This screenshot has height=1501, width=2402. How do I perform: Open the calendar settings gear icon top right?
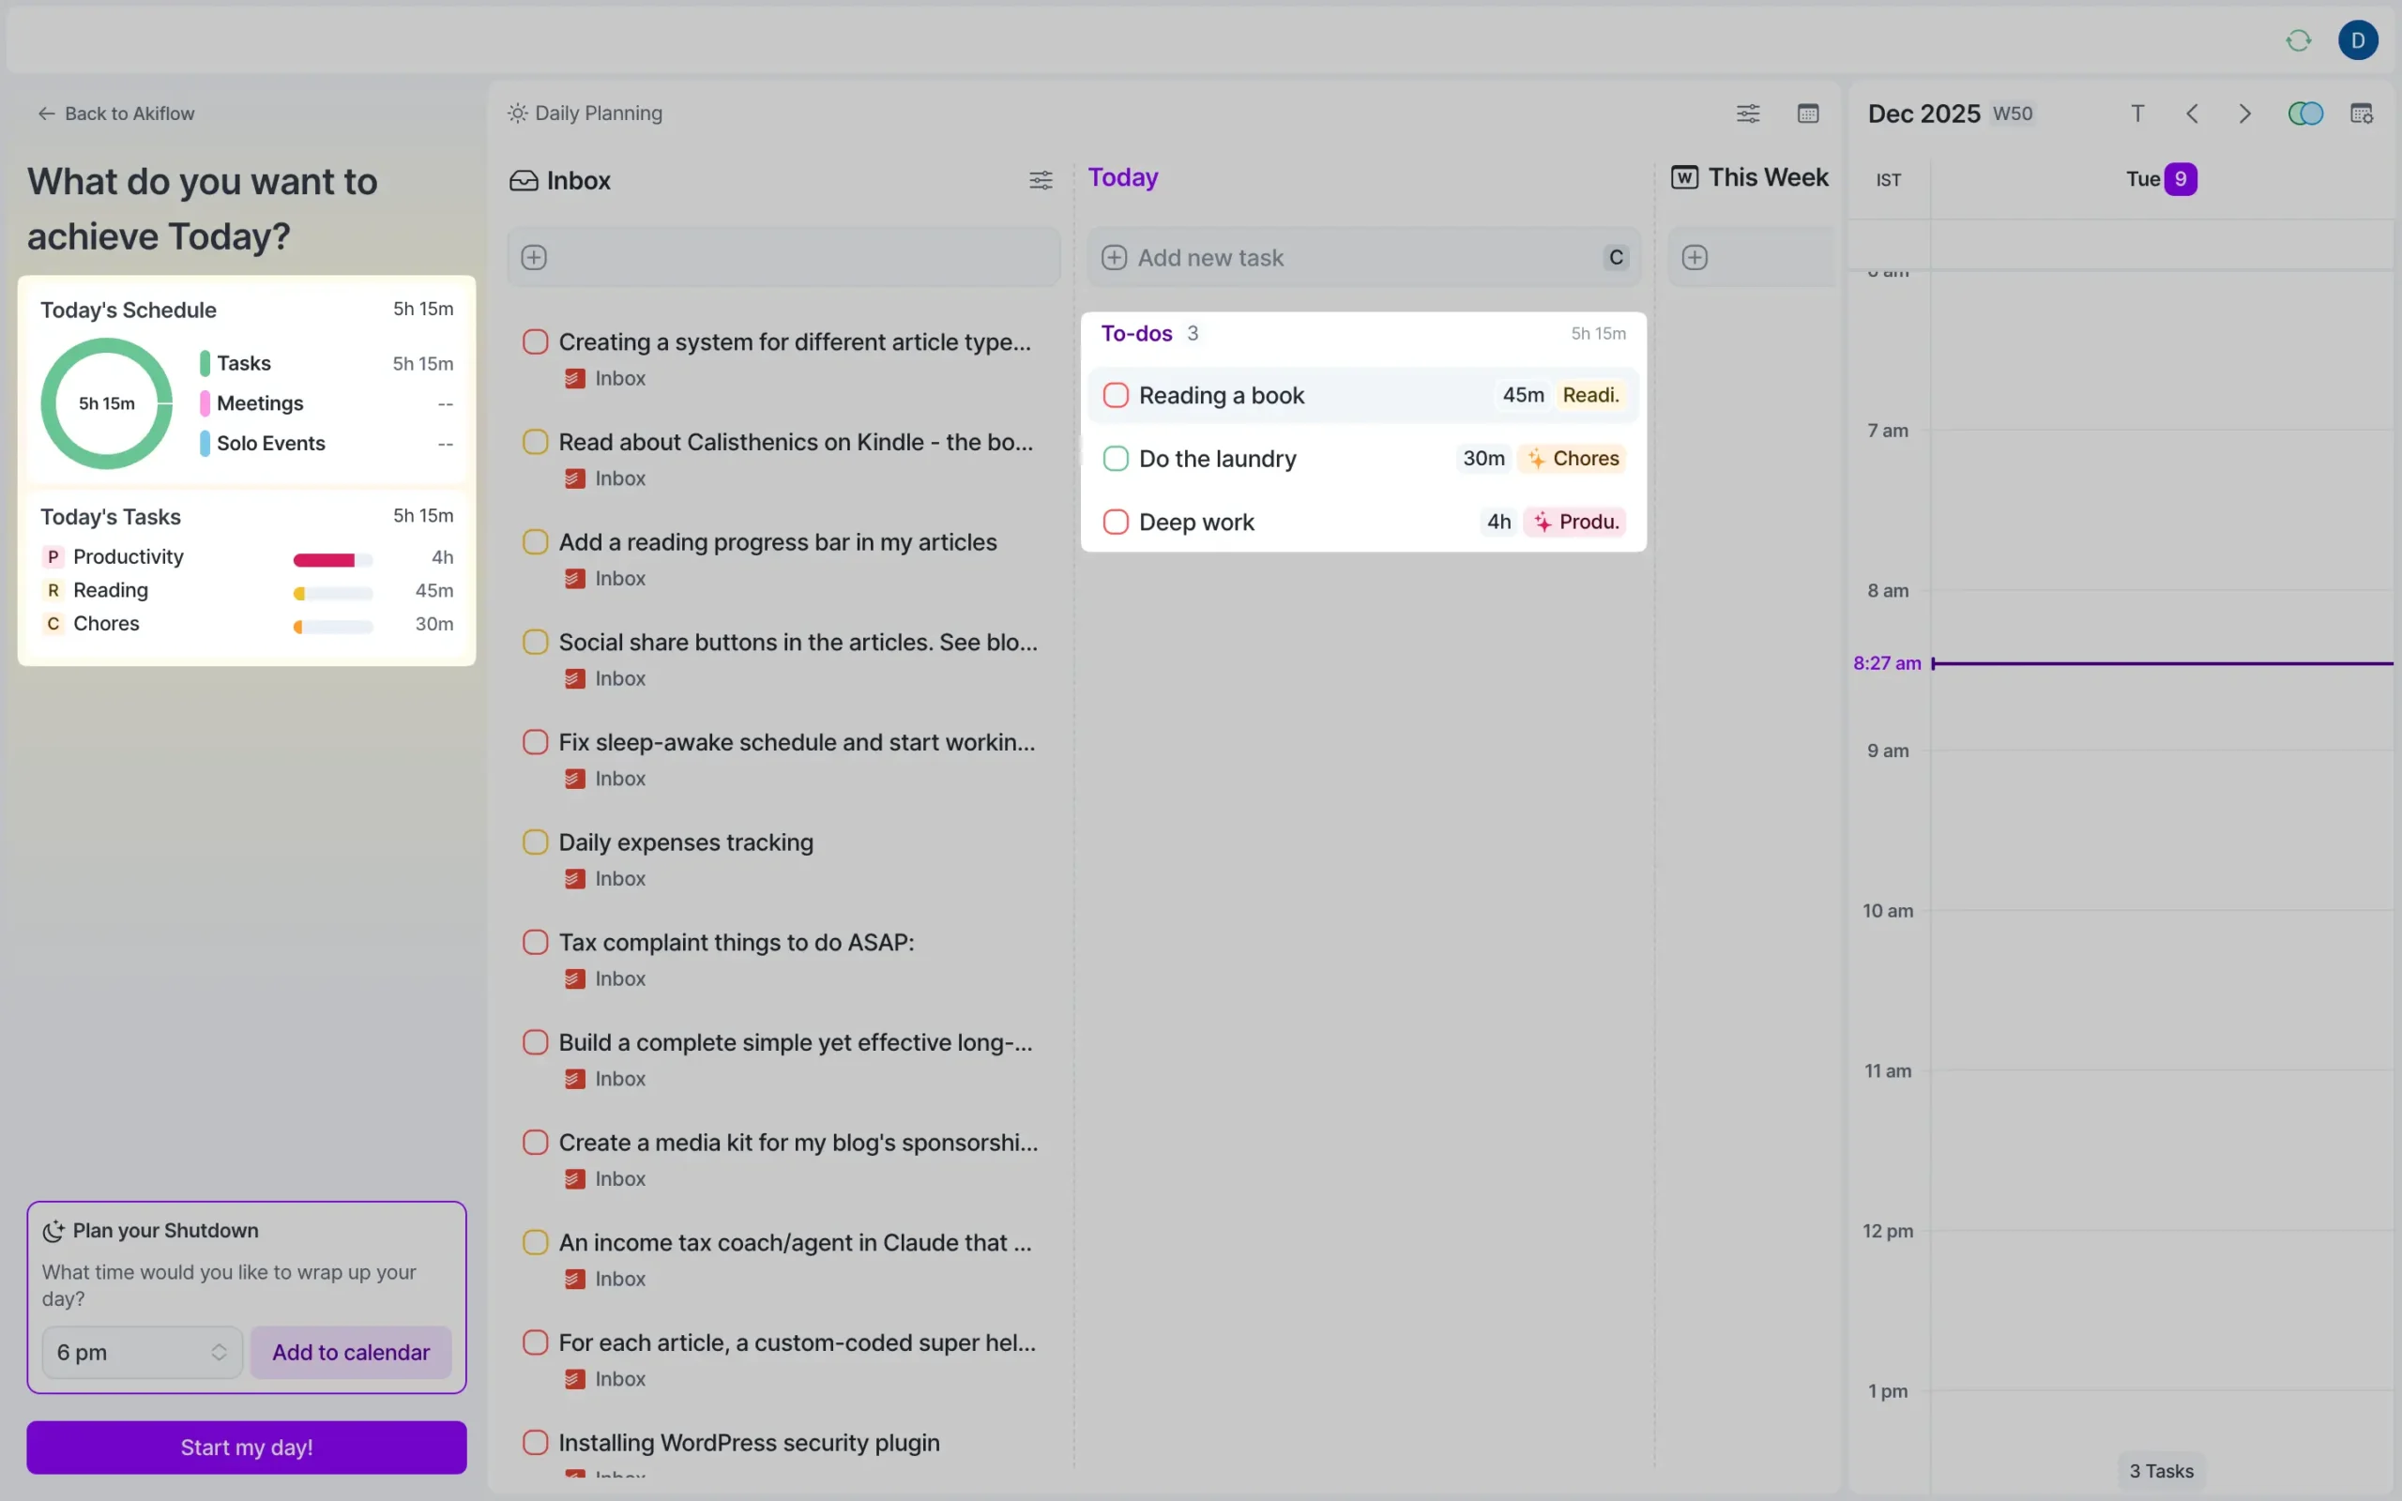point(2361,114)
